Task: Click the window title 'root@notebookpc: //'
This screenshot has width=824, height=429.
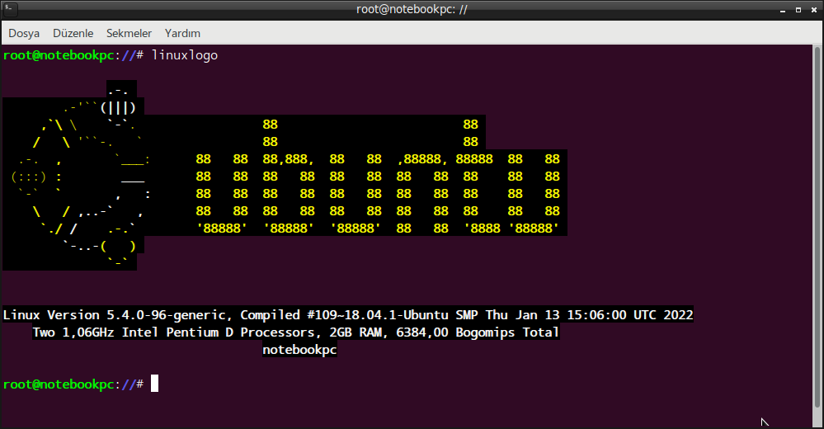Action: [412, 9]
